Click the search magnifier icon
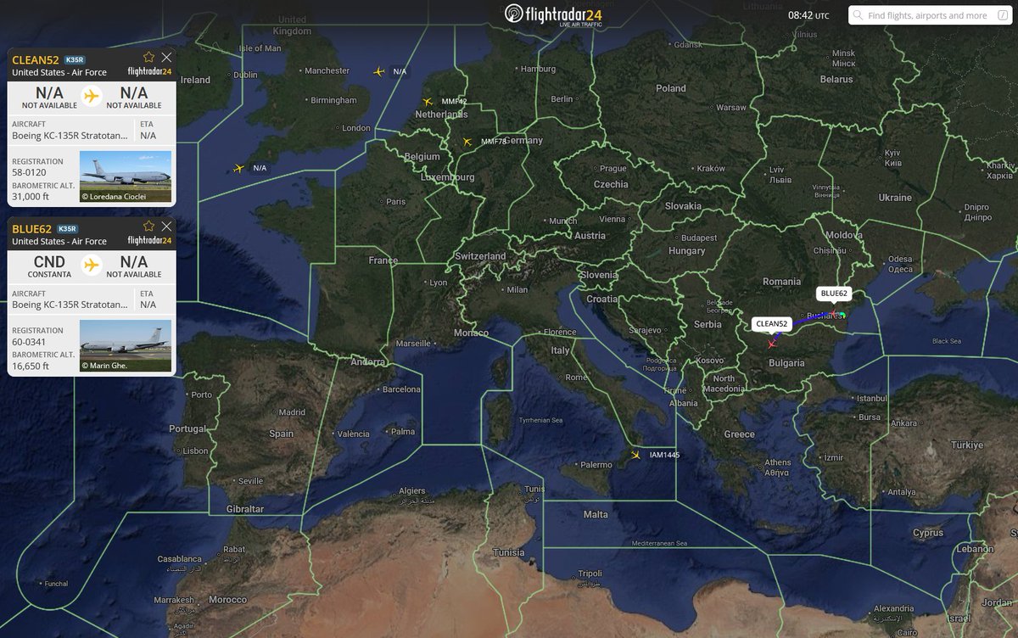The image size is (1018, 638). (x=859, y=15)
